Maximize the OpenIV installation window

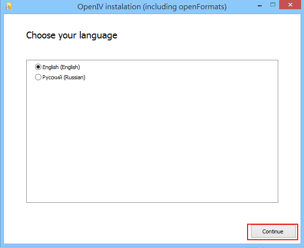coord(273,5)
